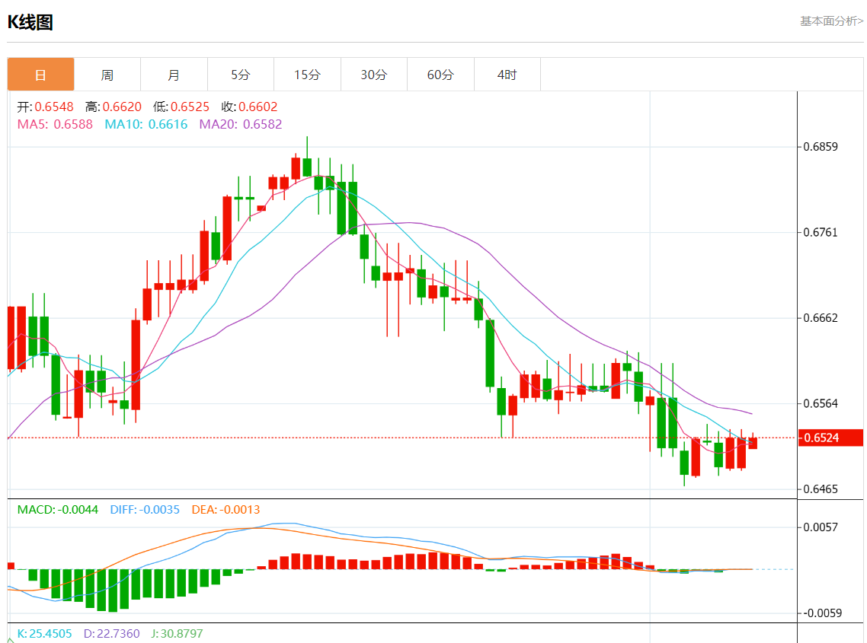Screen dimensions: 867x643
Task: Select the 日 daily chart tab
Action: 41,75
